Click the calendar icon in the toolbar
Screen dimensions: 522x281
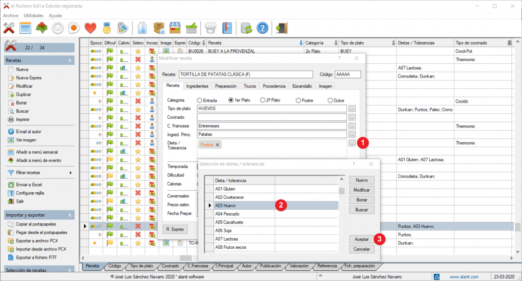pyautogui.click(x=25, y=28)
